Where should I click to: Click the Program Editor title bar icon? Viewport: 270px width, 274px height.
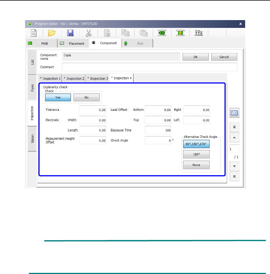[x=30, y=24]
